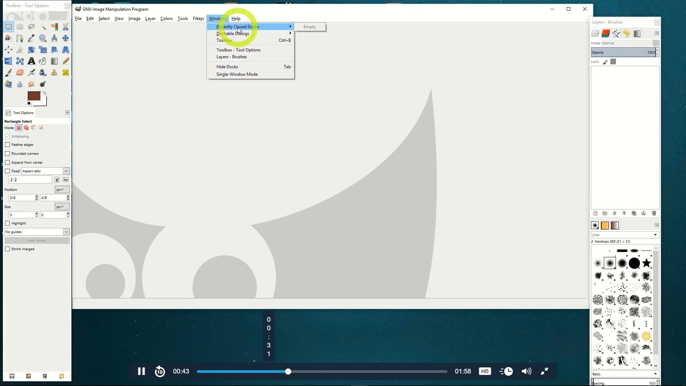Image resolution: width=686 pixels, height=386 pixels.
Task: Click the foreground color swatch
Action: (34, 96)
